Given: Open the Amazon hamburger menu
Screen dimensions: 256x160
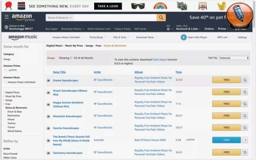Looking at the screenshot, I should coord(7,17).
